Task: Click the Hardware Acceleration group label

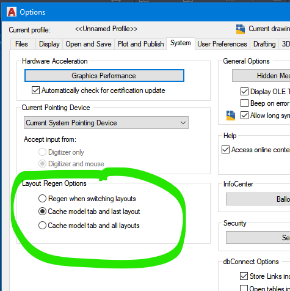Action: point(55,61)
